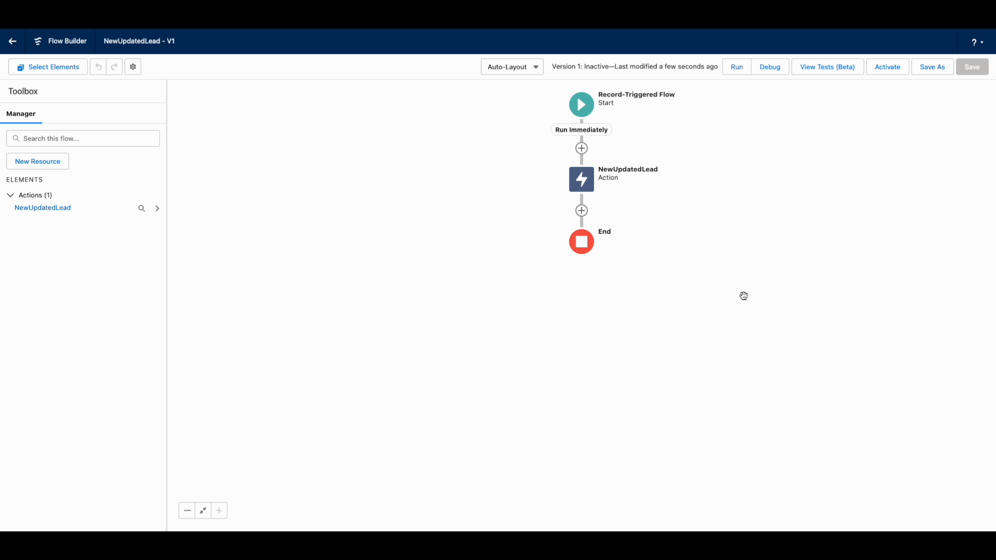The height and width of the screenshot is (560, 996).
Task: Preview NewUpdatedLead with the magnifier icon
Action: click(x=141, y=208)
